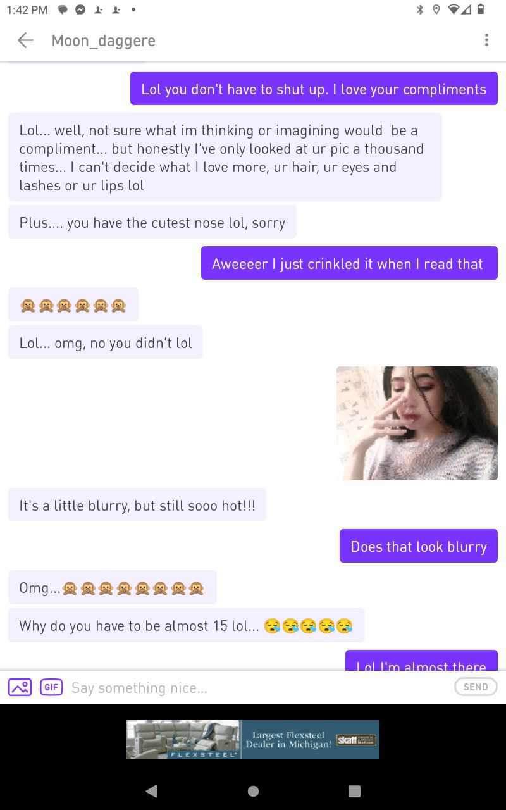Open the sent photo thumbnail
506x810 pixels.
click(417, 423)
